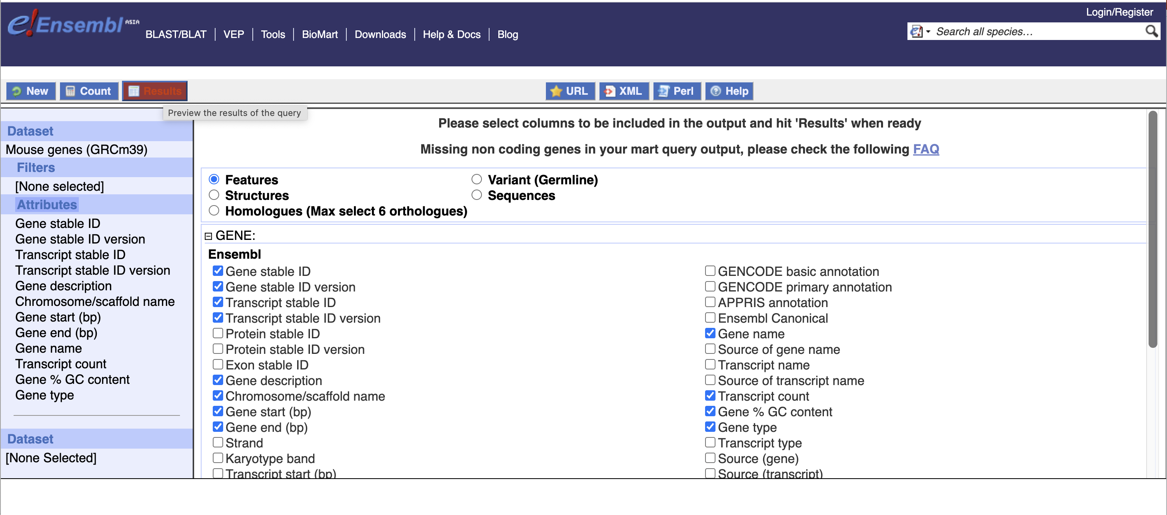
Task: Uncheck Gene stable ID checkbox
Action: (218, 271)
